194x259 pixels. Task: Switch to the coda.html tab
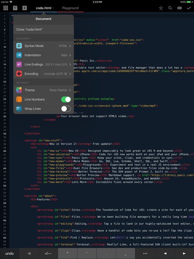[44, 8]
